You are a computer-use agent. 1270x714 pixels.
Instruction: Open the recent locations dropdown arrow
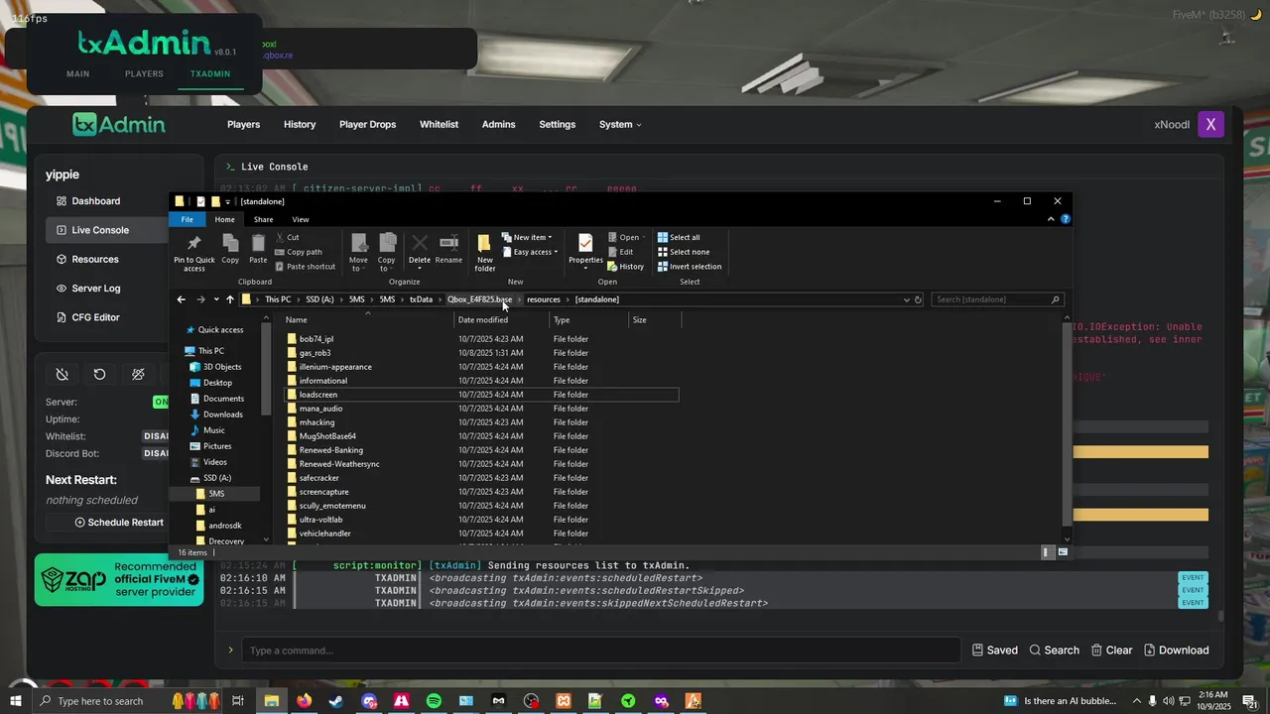point(215,299)
